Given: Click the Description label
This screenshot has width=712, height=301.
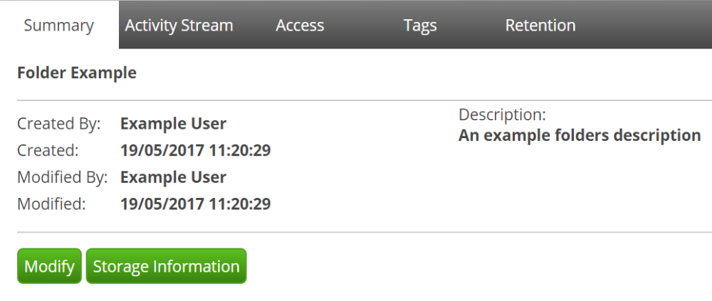Looking at the screenshot, I should [502, 115].
